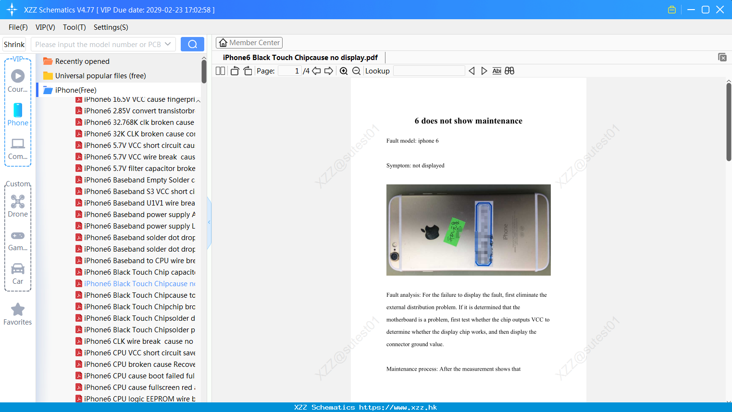Image resolution: width=732 pixels, height=412 pixels.
Task: Find next lookup match triangle
Action: click(x=484, y=71)
